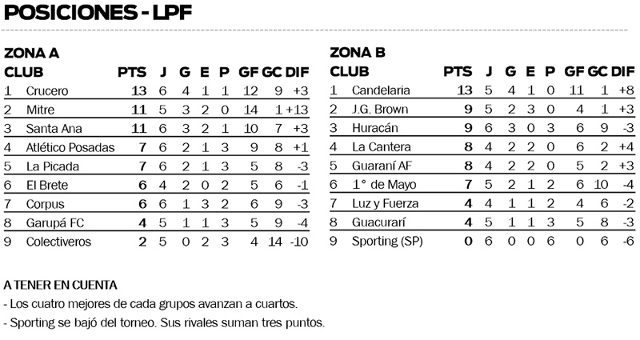
Task: Select the ZONA B heading
Action: pos(358,54)
